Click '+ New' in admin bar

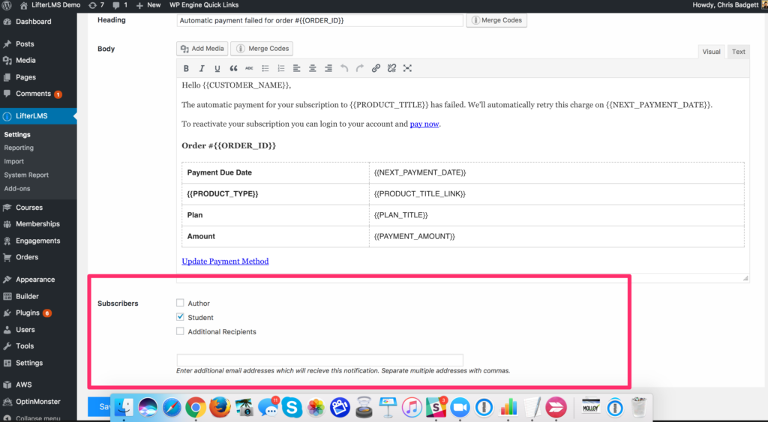148,5
